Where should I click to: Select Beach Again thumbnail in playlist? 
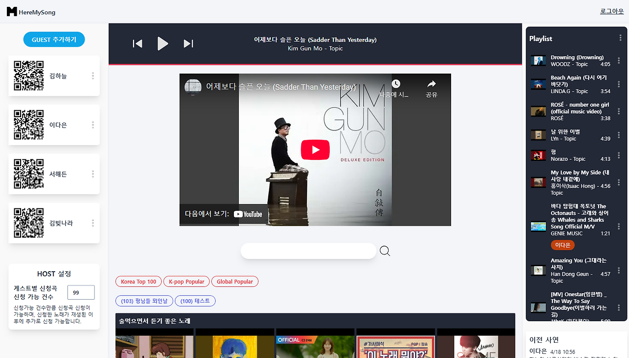coord(539,84)
